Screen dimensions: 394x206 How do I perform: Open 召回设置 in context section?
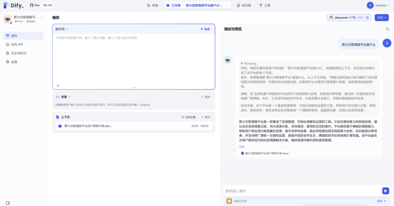[189, 117]
